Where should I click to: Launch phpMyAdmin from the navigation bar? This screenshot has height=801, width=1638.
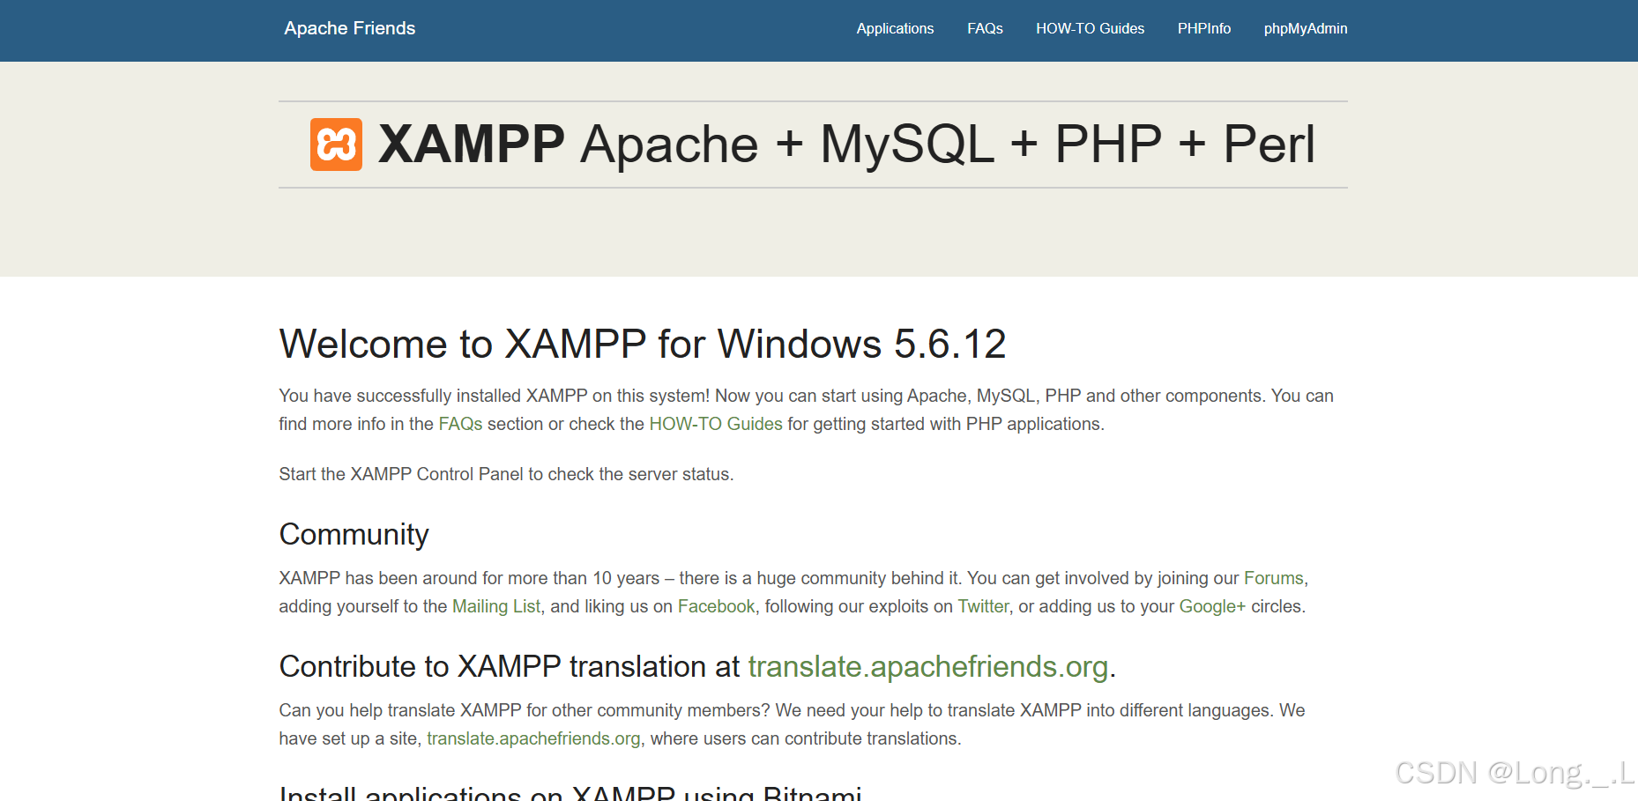(x=1306, y=28)
